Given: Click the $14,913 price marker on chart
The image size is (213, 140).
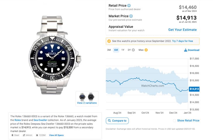Looking at the screenshot, I should (x=194, y=89).
